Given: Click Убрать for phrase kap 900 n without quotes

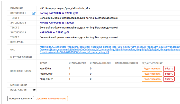Looking at the screenshot, I should [169, 69].
